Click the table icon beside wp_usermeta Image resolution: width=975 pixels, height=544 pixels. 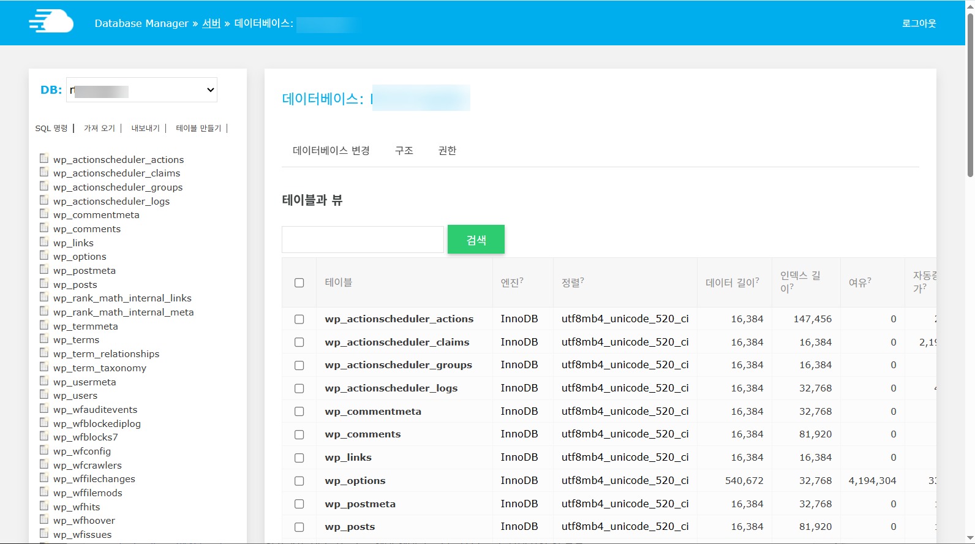(x=44, y=380)
